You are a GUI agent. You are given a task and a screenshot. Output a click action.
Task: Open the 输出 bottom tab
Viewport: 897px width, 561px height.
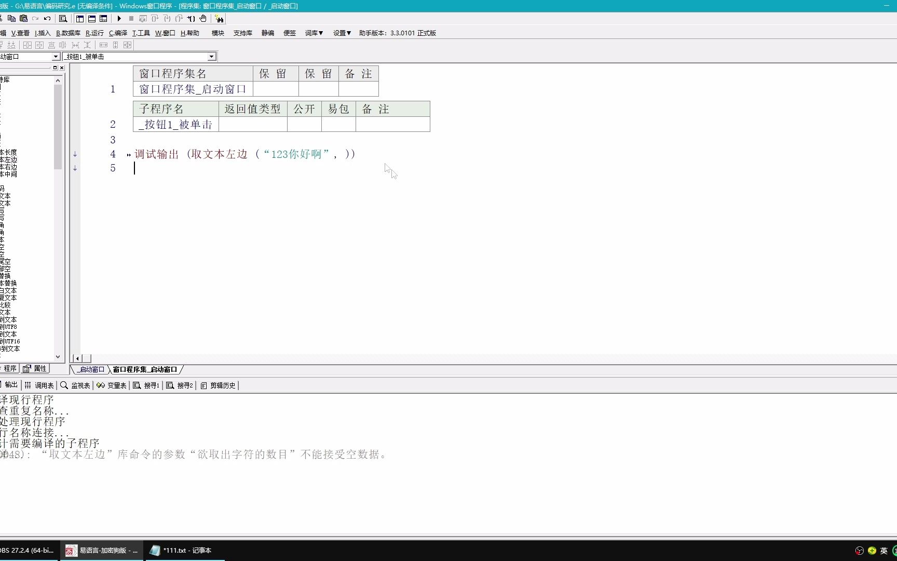(x=9, y=385)
